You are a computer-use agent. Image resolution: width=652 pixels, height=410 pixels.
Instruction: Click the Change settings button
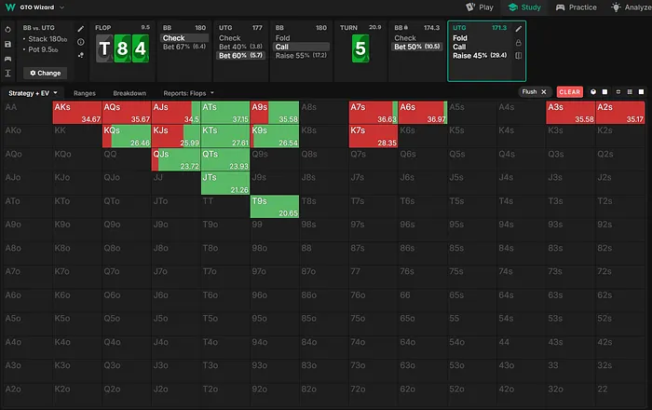point(45,73)
